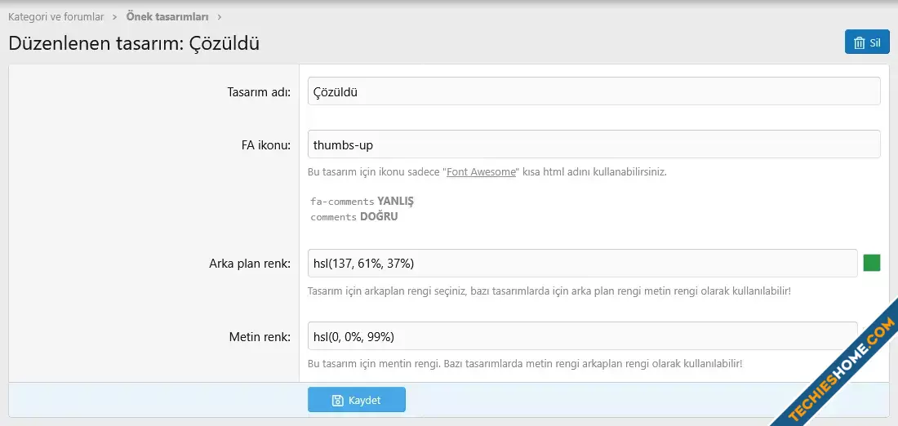
Task: Open the Font Awesome link
Action: pos(481,171)
